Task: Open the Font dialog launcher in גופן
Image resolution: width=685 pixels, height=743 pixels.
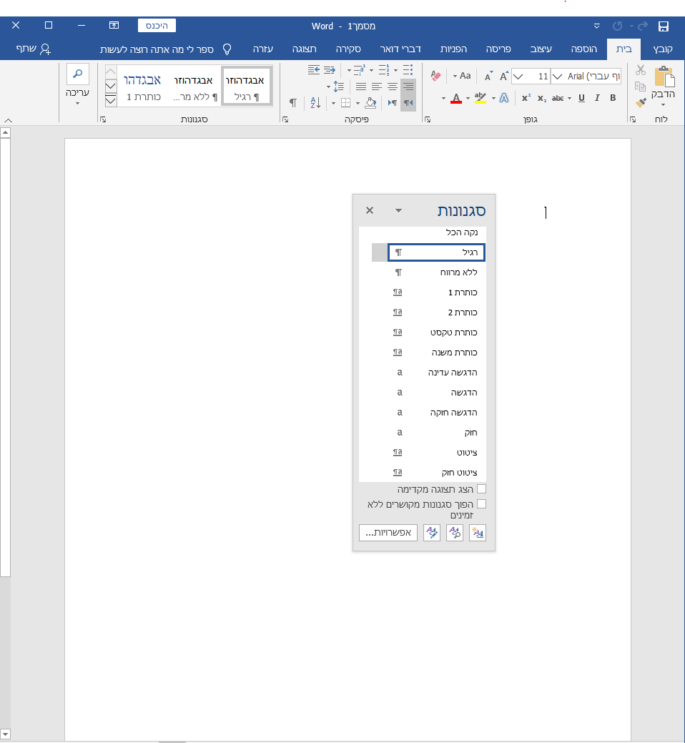Action: pyautogui.click(x=428, y=120)
